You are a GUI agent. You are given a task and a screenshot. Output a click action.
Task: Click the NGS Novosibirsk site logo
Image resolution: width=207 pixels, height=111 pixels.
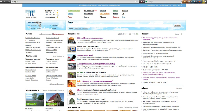pyautogui.click(x=31, y=13)
